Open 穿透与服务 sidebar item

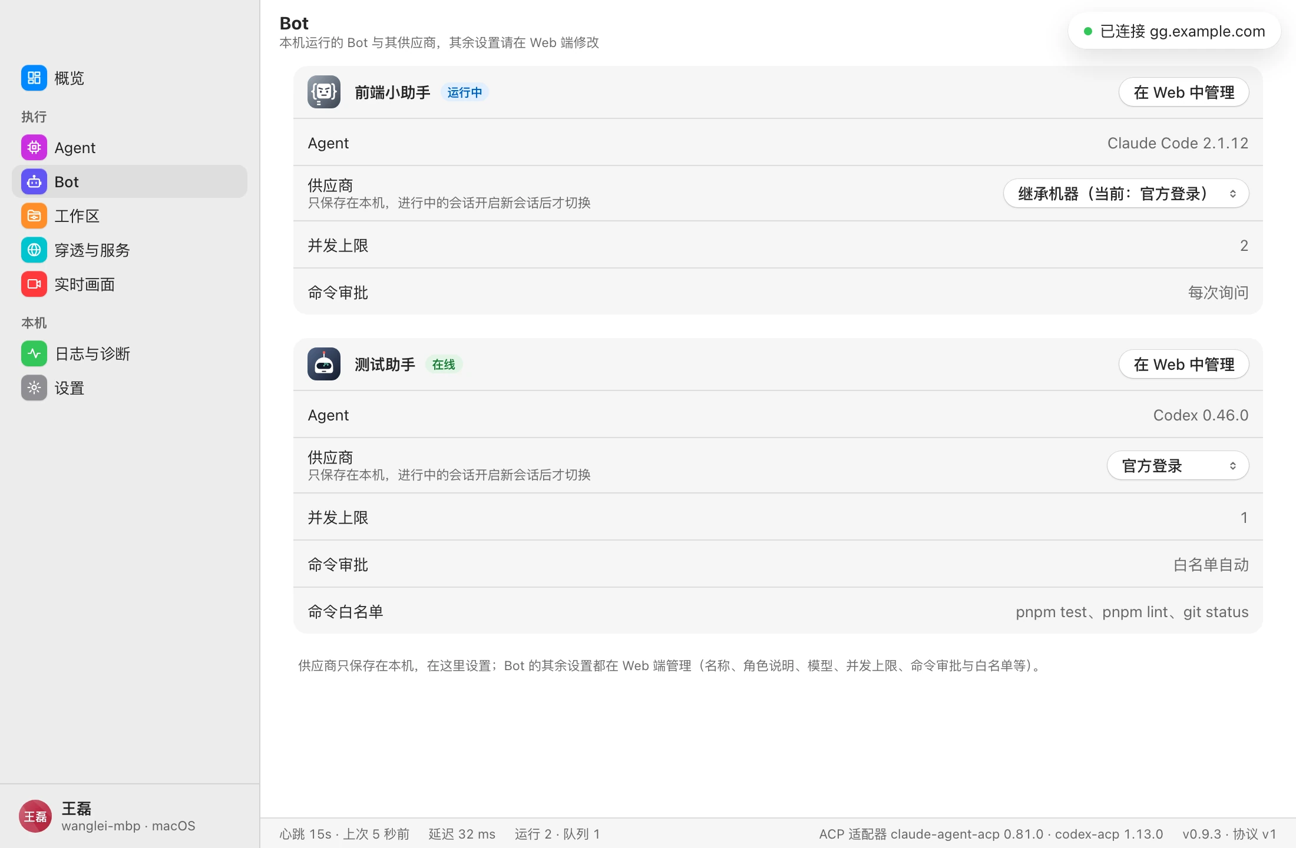130,250
